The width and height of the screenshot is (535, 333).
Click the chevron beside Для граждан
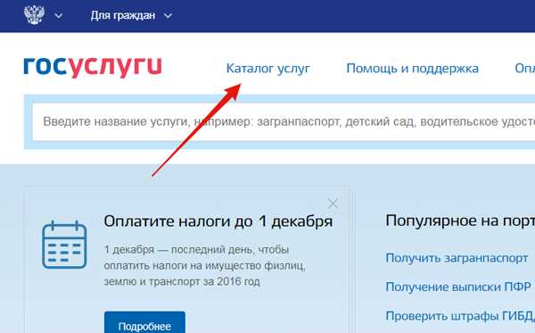(168, 16)
